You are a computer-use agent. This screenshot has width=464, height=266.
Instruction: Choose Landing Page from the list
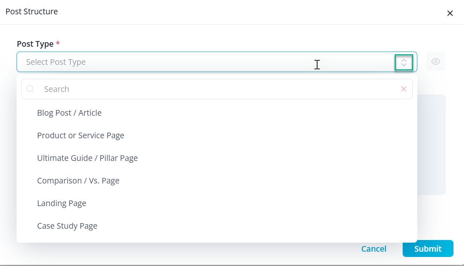(x=62, y=203)
